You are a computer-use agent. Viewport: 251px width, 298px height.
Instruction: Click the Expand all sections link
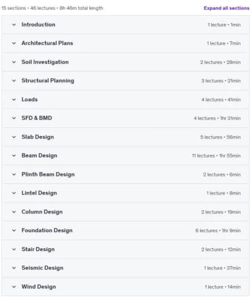(x=227, y=8)
